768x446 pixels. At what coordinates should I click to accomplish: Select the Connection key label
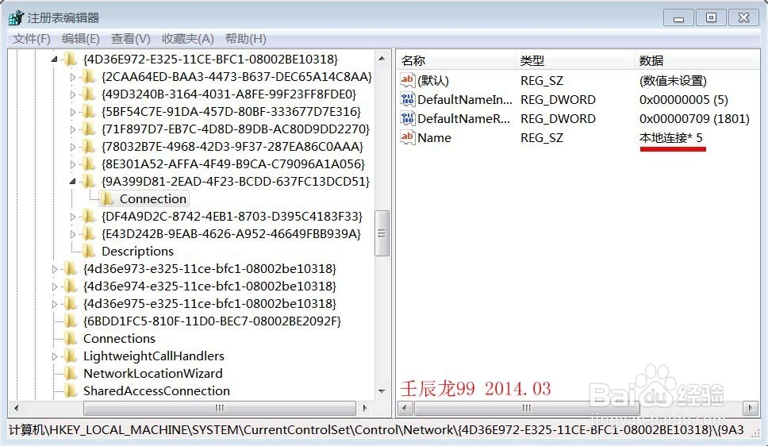[153, 199]
